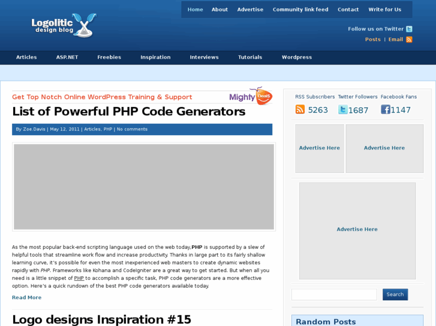Screen dimensions: 436x326
Task: Click the 1687 Twitter follower count
Action: (358, 111)
